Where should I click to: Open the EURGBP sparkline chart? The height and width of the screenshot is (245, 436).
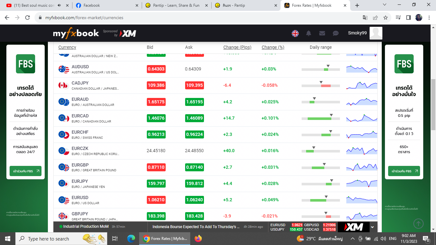pos(362,167)
